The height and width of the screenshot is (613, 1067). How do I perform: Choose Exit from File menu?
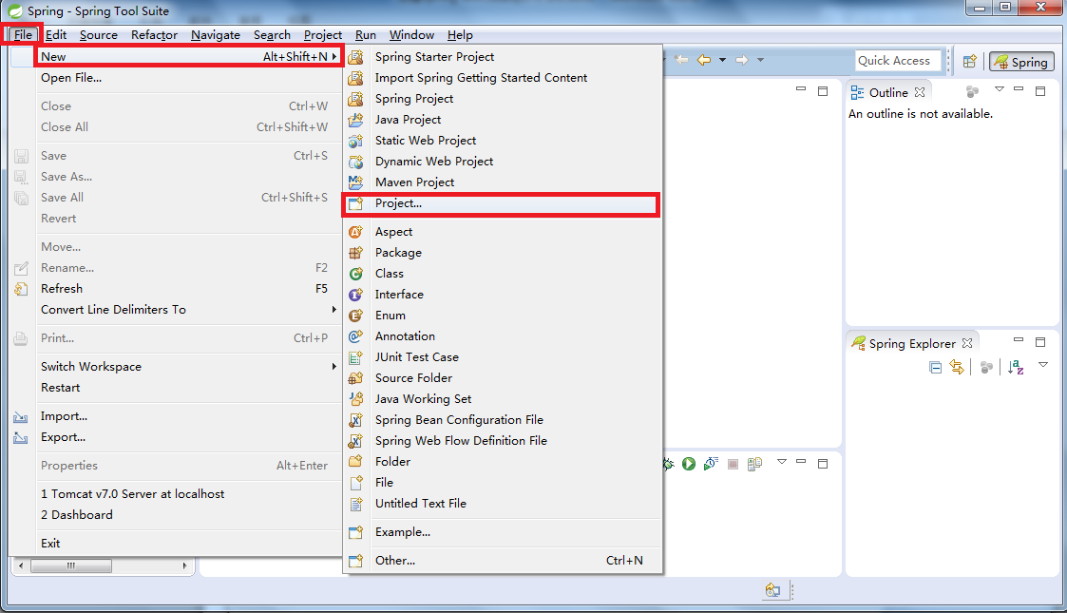click(x=176, y=544)
